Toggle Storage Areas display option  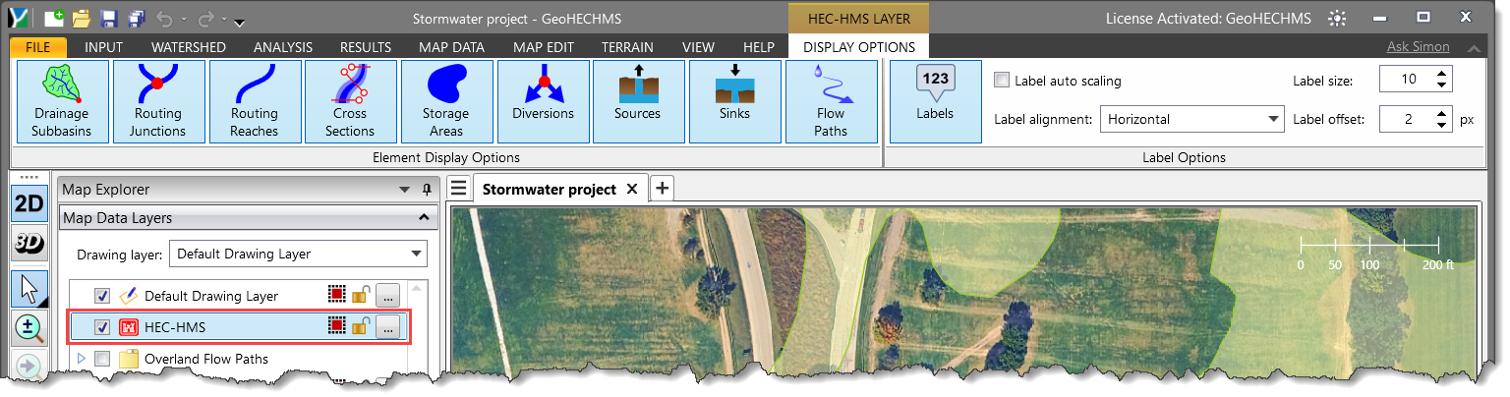[445, 102]
